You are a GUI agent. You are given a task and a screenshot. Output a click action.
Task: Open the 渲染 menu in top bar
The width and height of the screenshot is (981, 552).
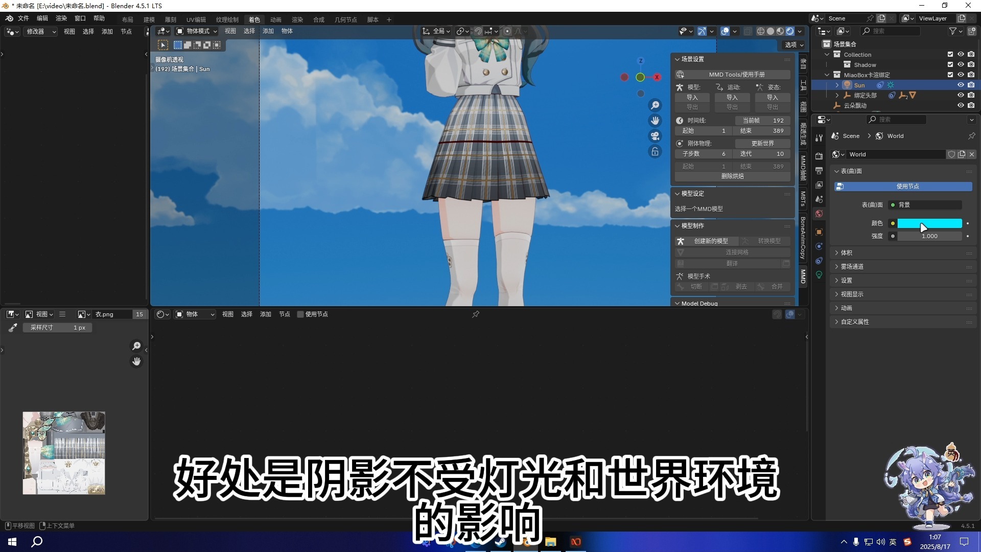pyautogui.click(x=61, y=18)
